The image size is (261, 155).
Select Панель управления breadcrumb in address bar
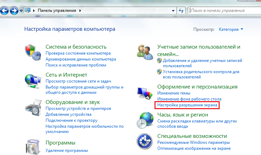point(57,10)
